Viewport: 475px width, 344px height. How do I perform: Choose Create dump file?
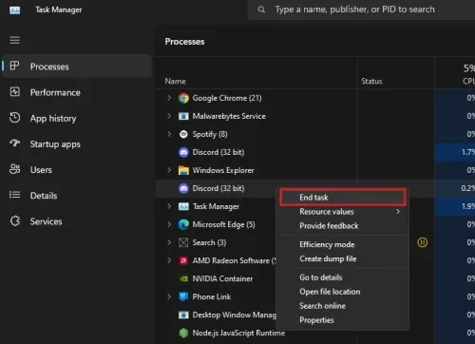click(x=343, y=258)
